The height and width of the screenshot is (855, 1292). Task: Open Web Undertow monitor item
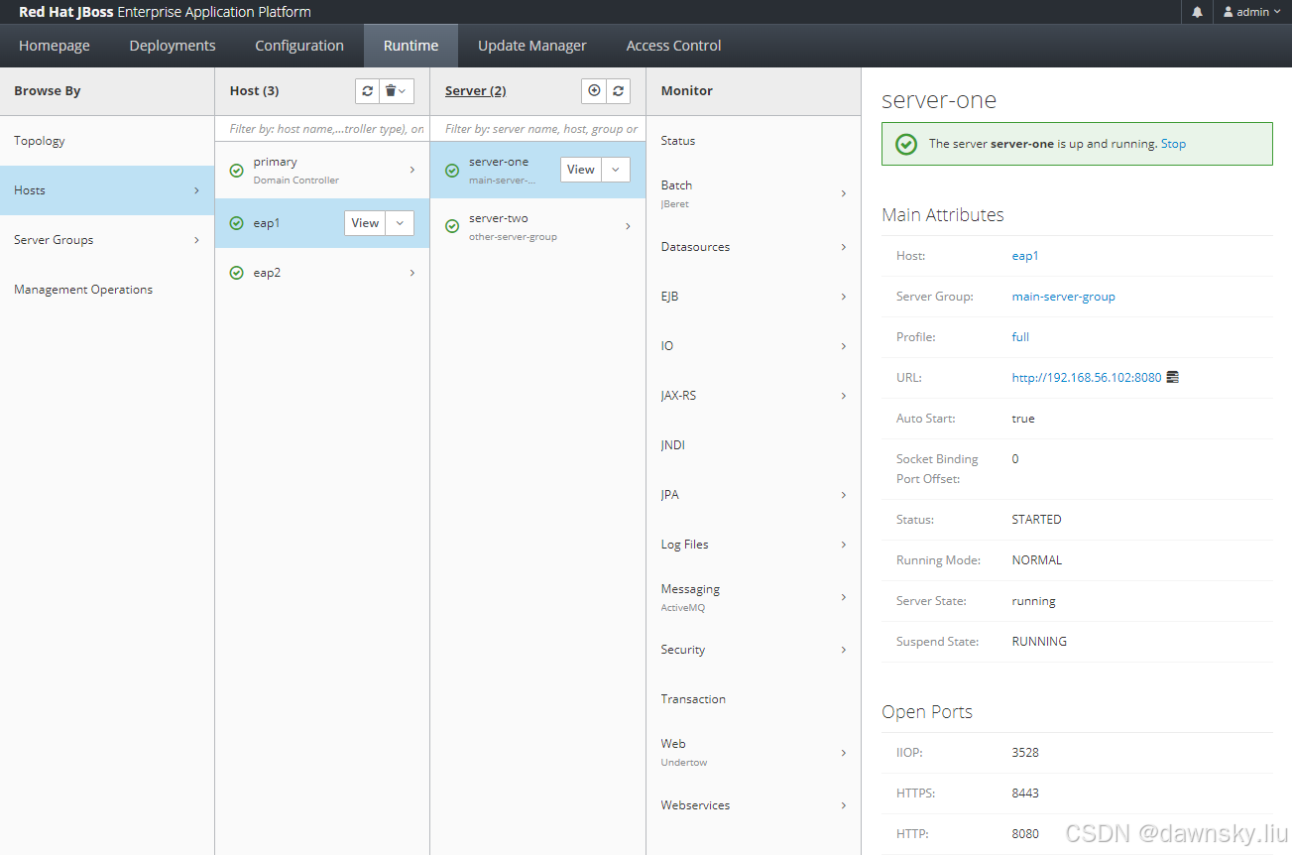(754, 752)
